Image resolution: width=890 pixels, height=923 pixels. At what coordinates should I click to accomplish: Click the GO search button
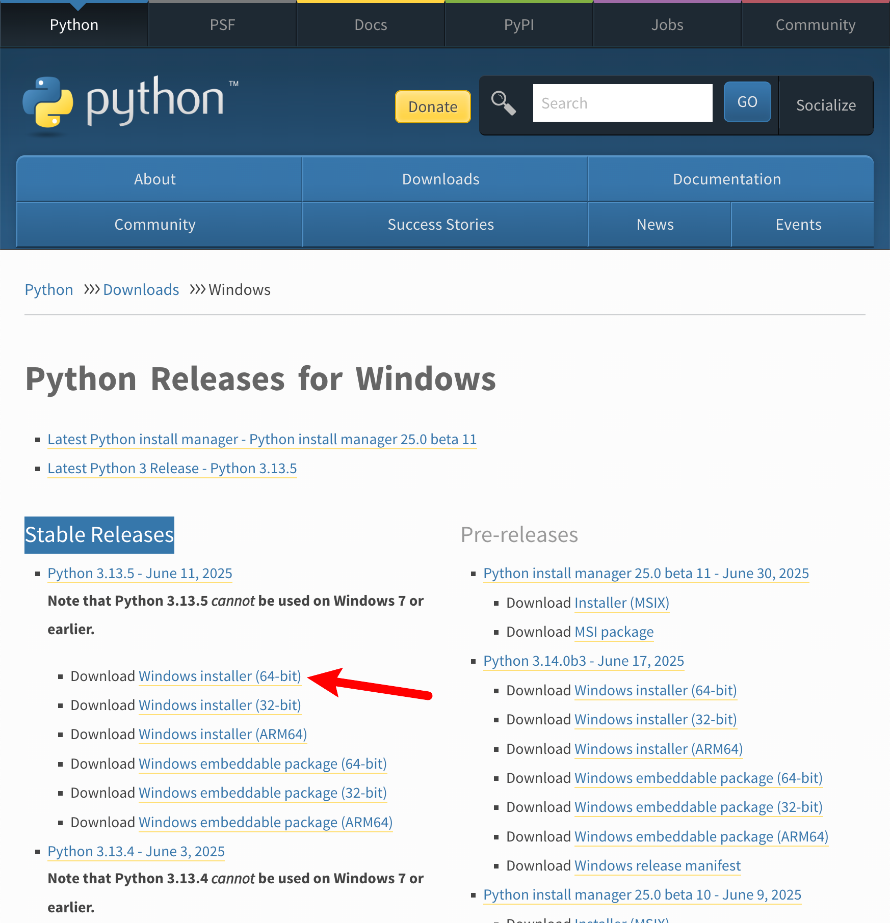point(747,102)
